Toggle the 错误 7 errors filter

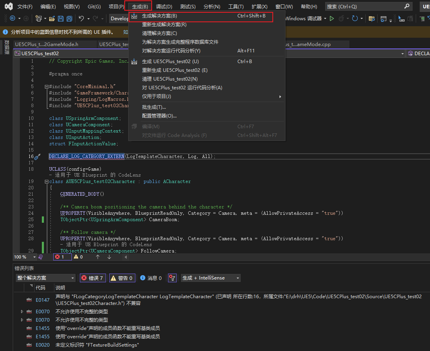93,278
